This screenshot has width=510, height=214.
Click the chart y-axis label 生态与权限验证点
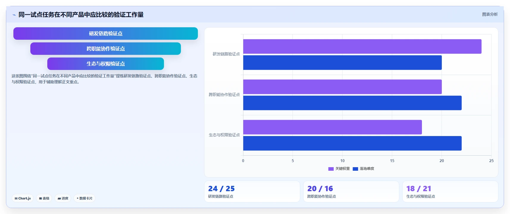click(224, 135)
